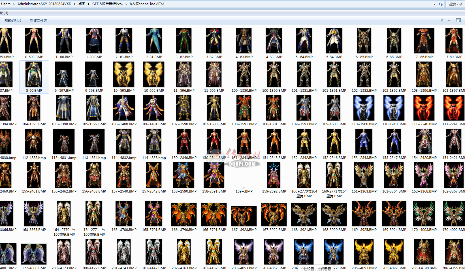Select file 9+597.BMP thumbnail
465x271 pixels.
(x=64, y=74)
